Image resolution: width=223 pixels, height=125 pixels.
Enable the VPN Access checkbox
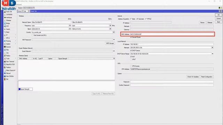tap(131, 66)
